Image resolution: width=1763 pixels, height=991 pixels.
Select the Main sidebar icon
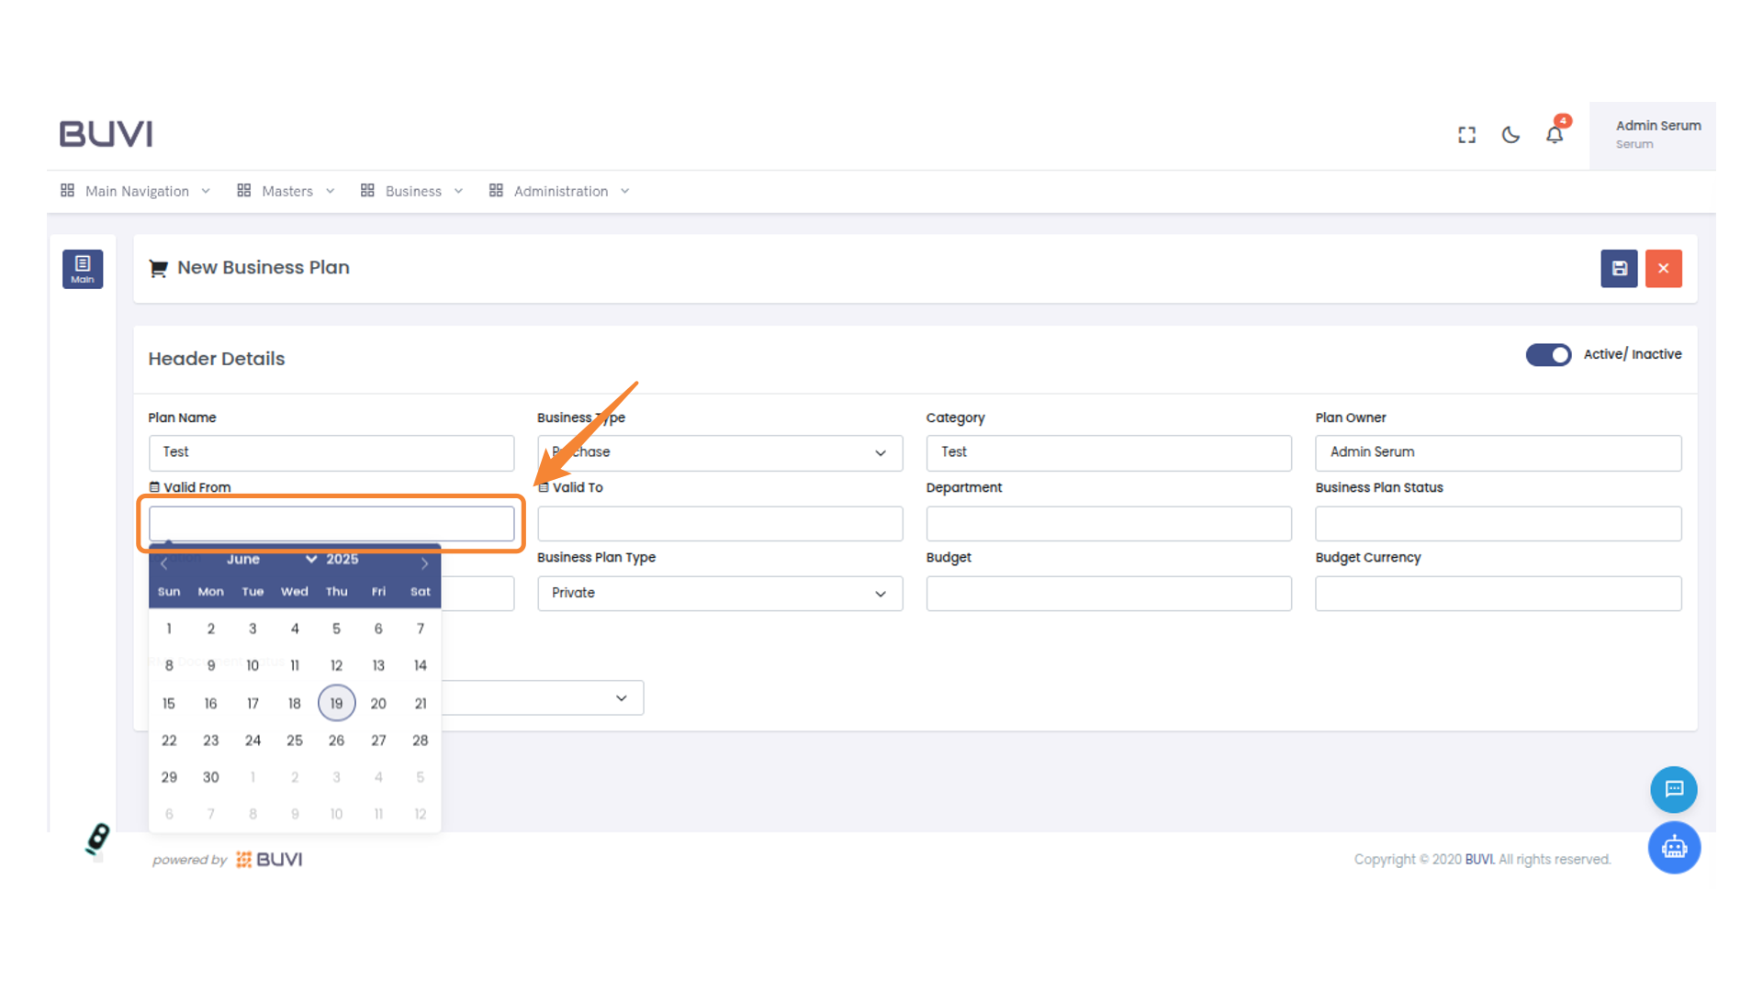click(x=83, y=269)
